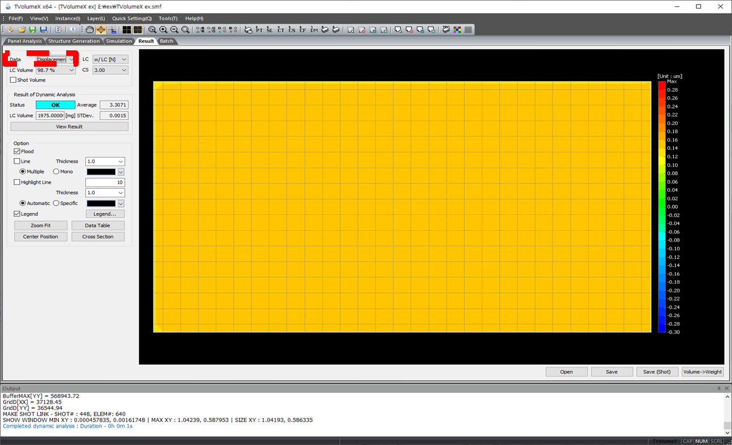
Task: Click the checklist toolbar icon
Action: [58, 29]
